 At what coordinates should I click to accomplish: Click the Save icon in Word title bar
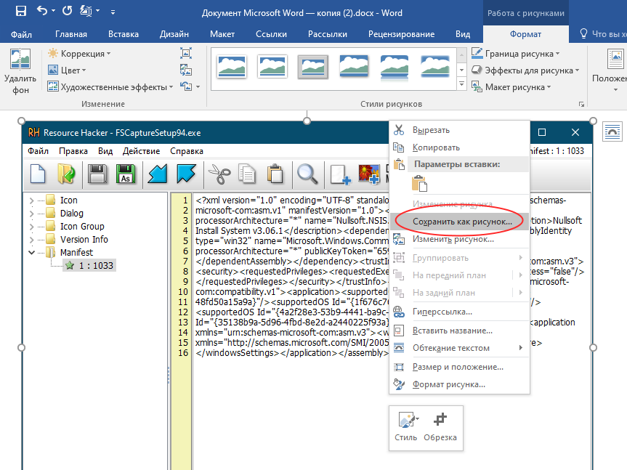(21, 11)
